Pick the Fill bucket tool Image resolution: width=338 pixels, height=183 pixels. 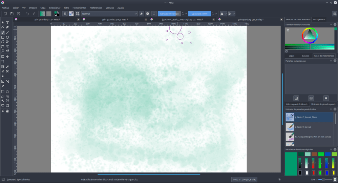3,76
